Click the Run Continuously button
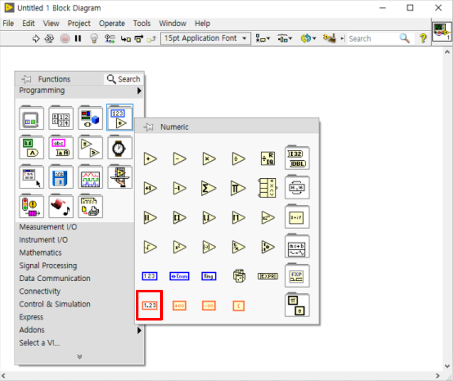 49,38
